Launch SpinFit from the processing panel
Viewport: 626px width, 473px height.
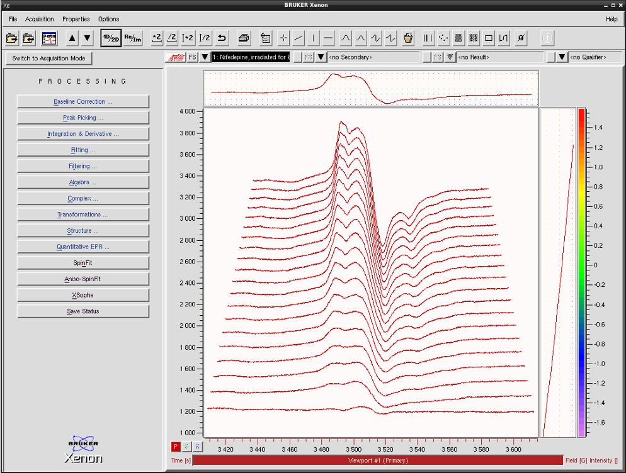coord(83,262)
